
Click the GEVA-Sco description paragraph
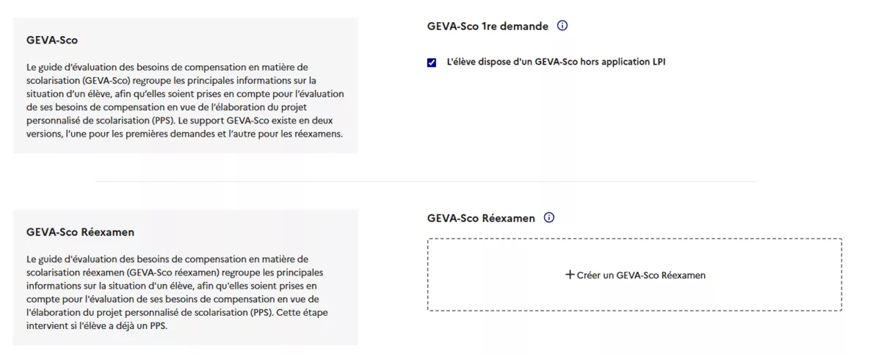point(185,101)
